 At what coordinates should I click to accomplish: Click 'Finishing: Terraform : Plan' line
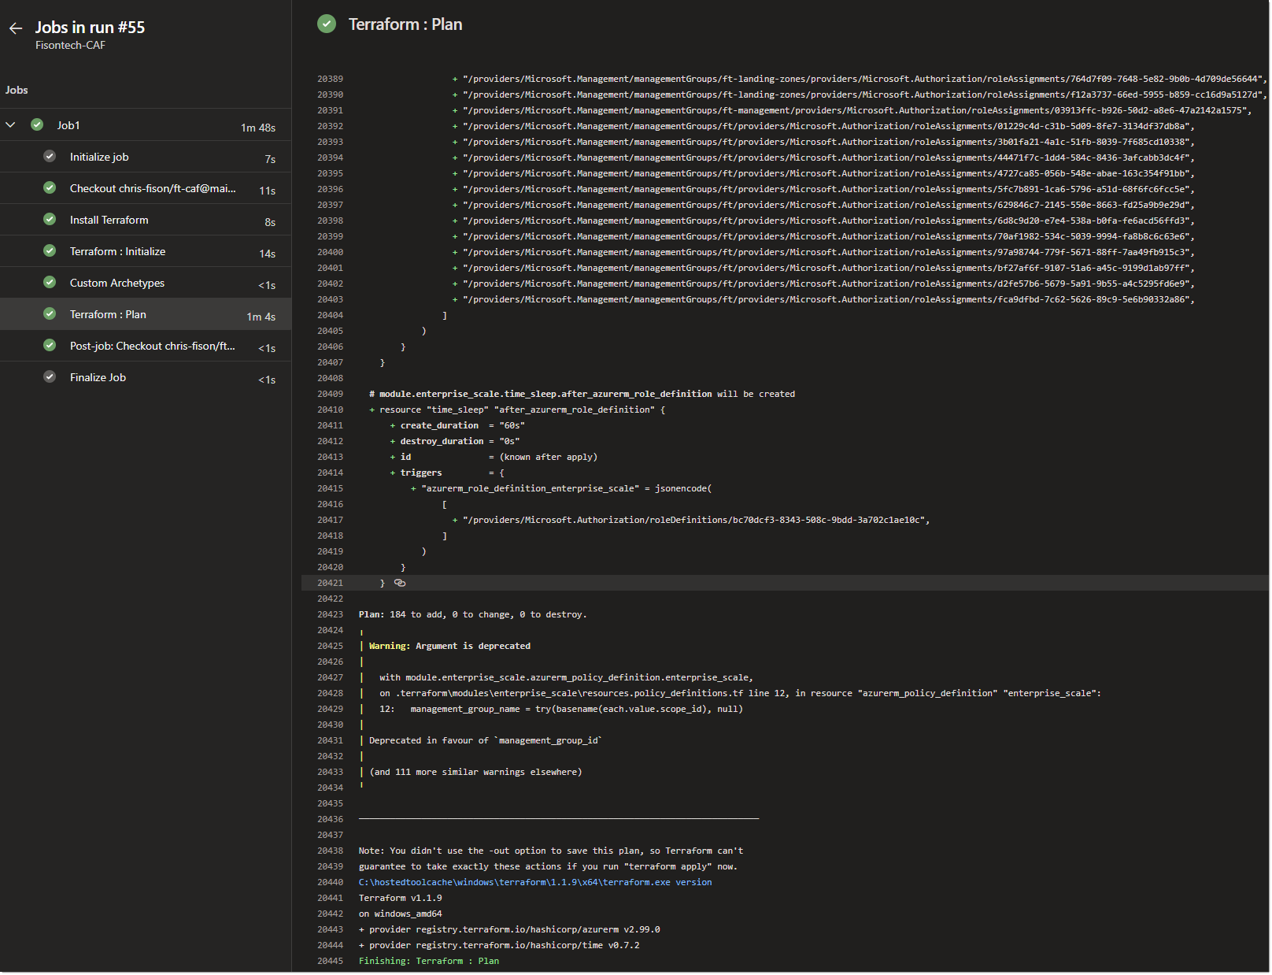pyautogui.click(x=429, y=961)
